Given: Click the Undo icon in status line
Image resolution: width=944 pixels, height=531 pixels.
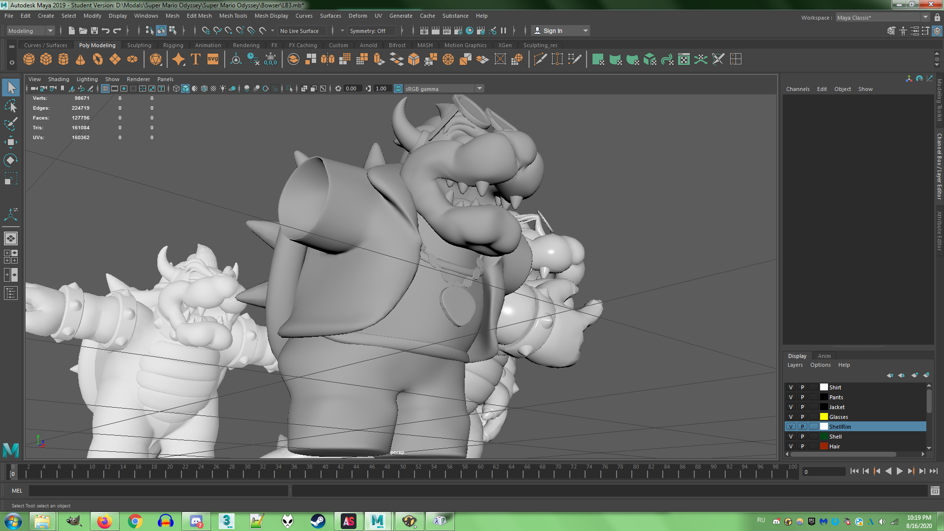Looking at the screenshot, I should click(105, 30).
